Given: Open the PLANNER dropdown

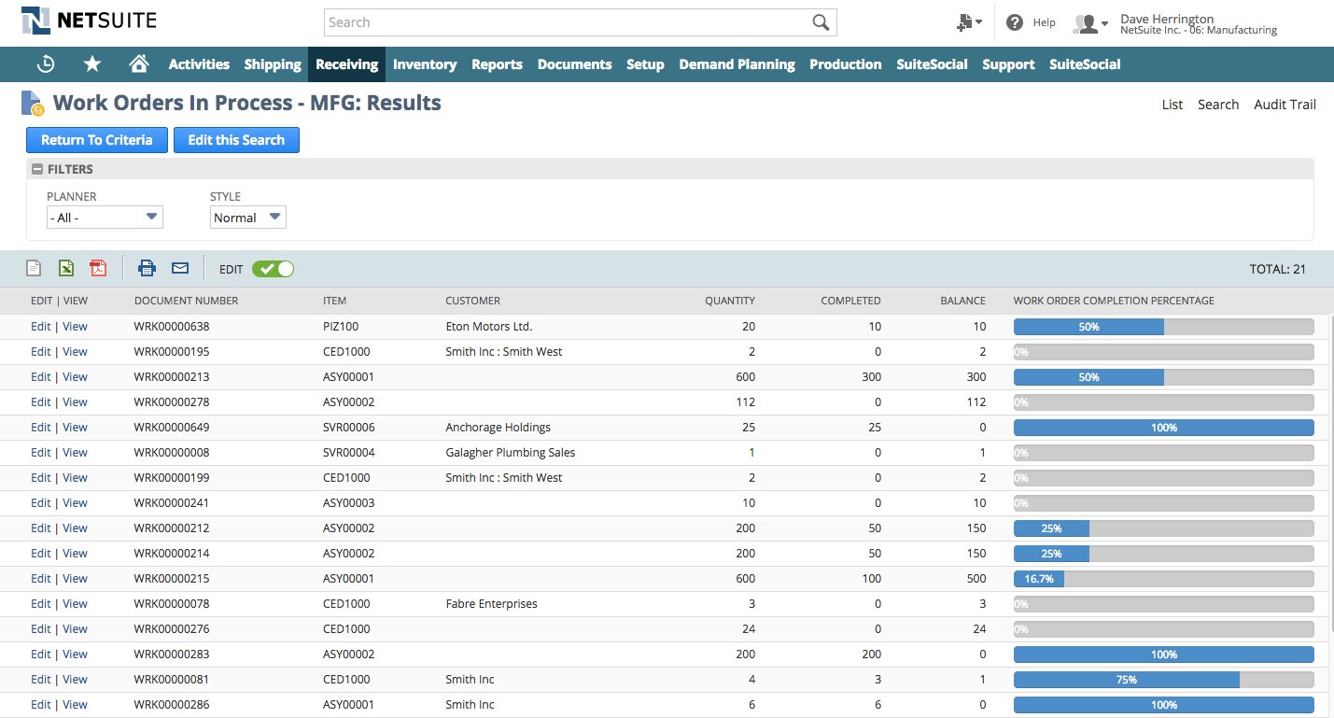Looking at the screenshot, I should pos(105,218).
